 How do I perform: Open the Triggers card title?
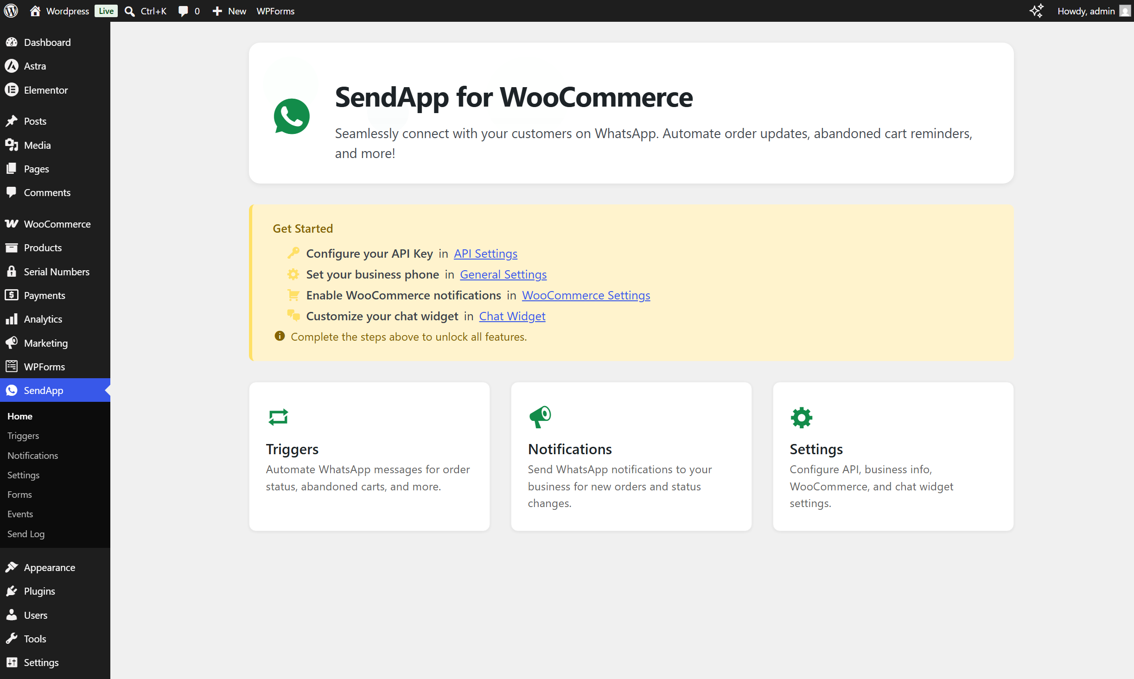click(x=292, y=449)
